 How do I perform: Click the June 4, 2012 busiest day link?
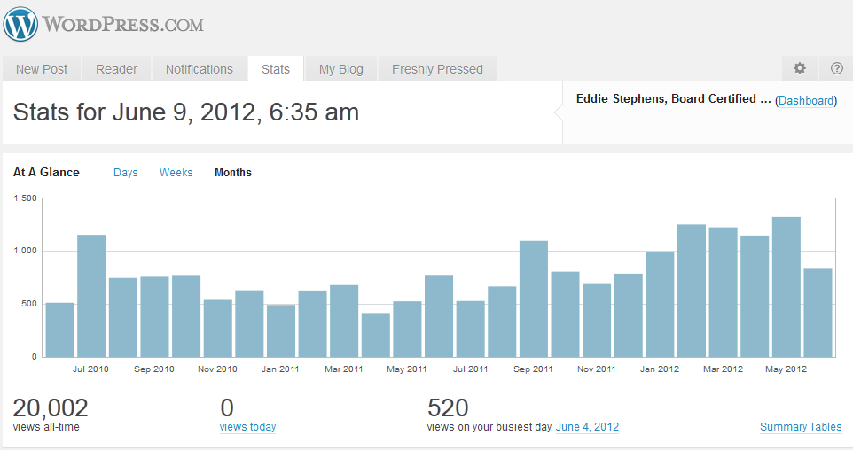[587, 427]
